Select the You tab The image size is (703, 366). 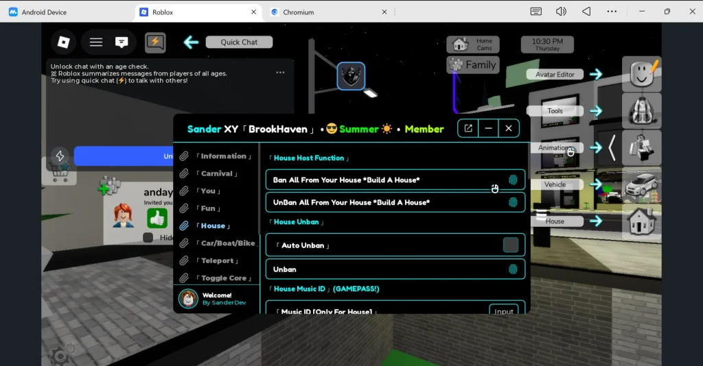pos(216,191)
